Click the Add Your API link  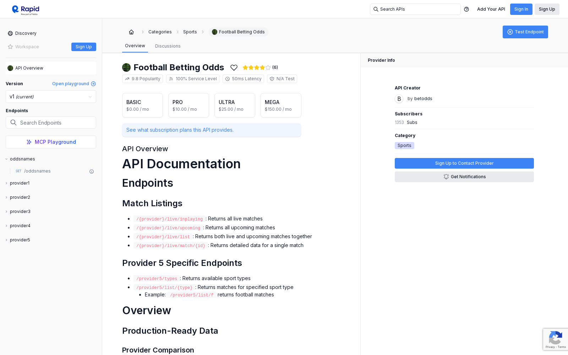coord(491,9)
